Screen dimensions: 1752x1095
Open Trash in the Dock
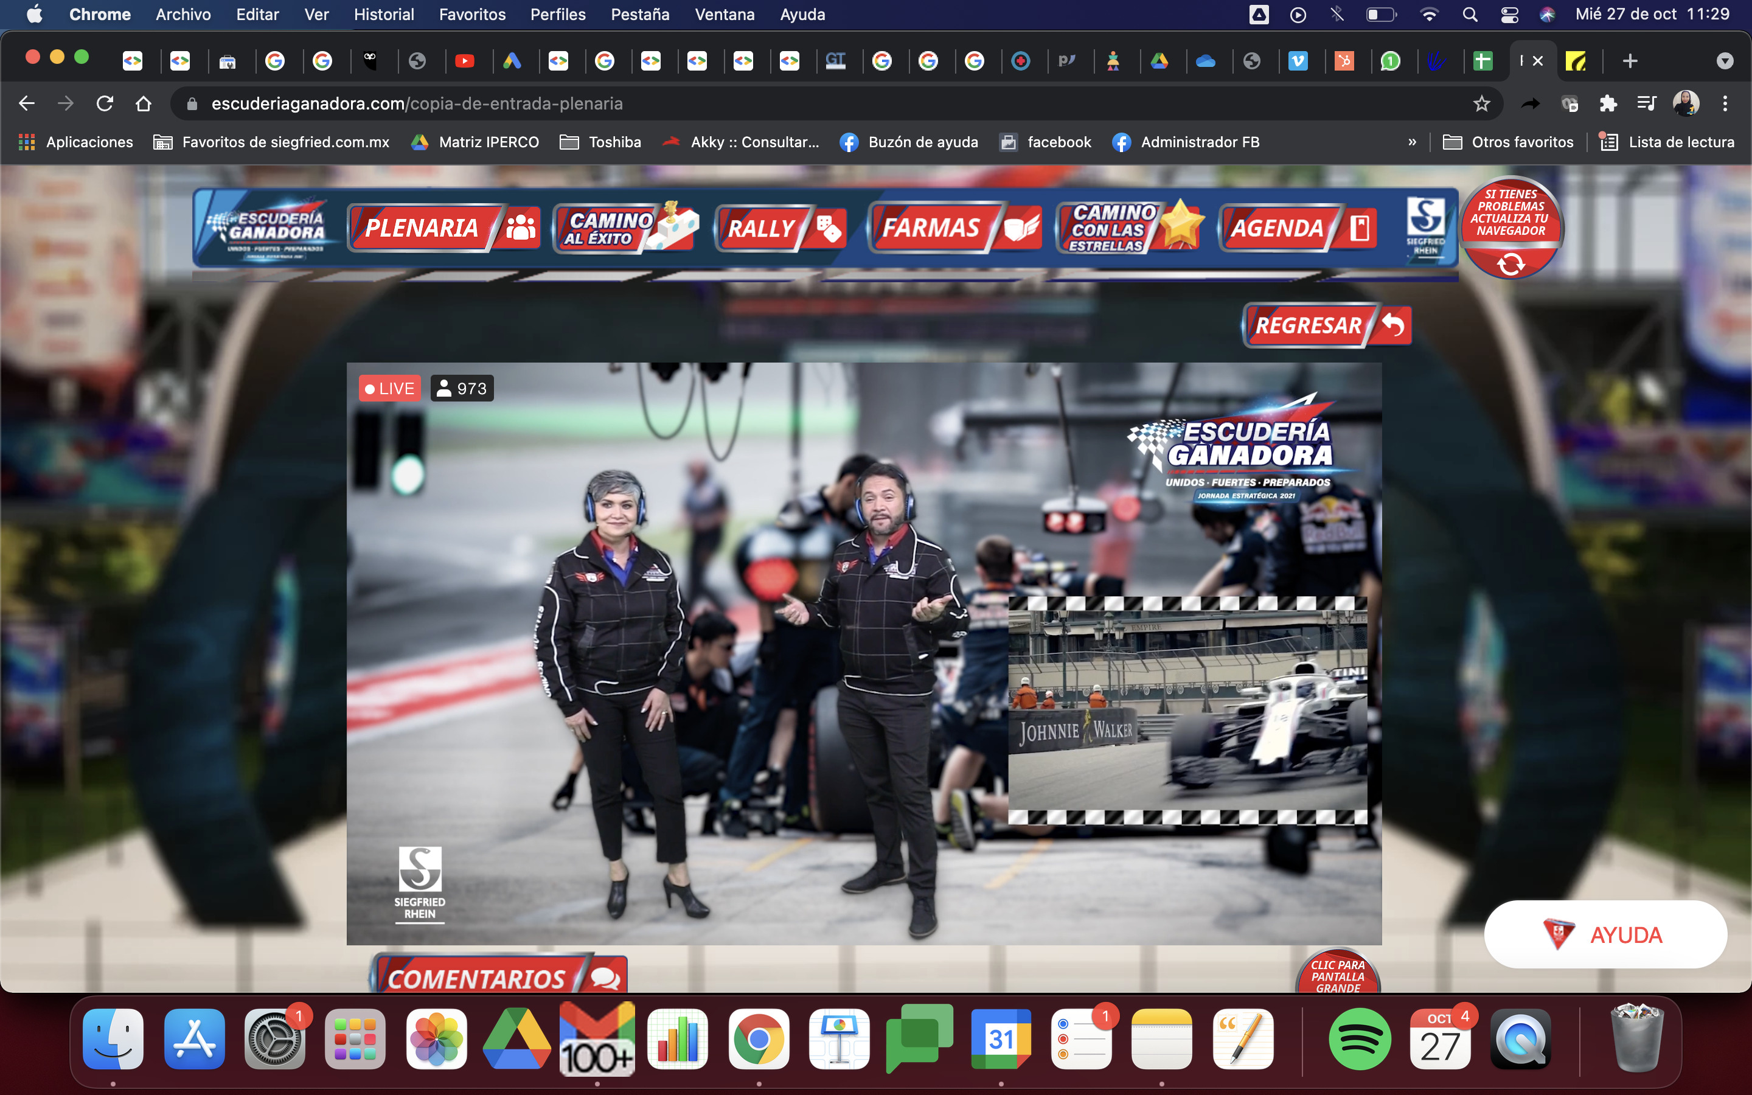coord(1636,1037)
